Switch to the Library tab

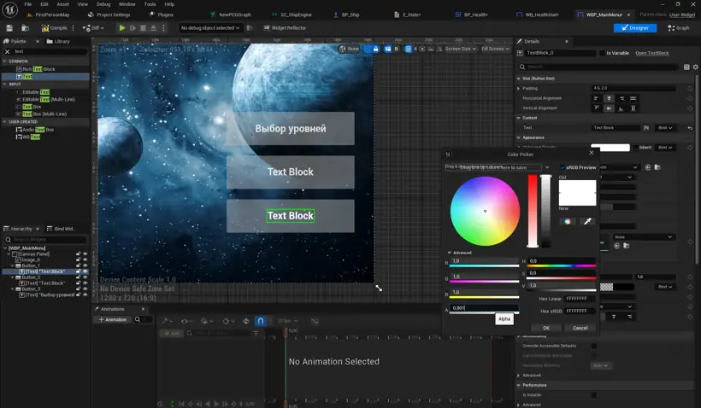coord(58,42)
